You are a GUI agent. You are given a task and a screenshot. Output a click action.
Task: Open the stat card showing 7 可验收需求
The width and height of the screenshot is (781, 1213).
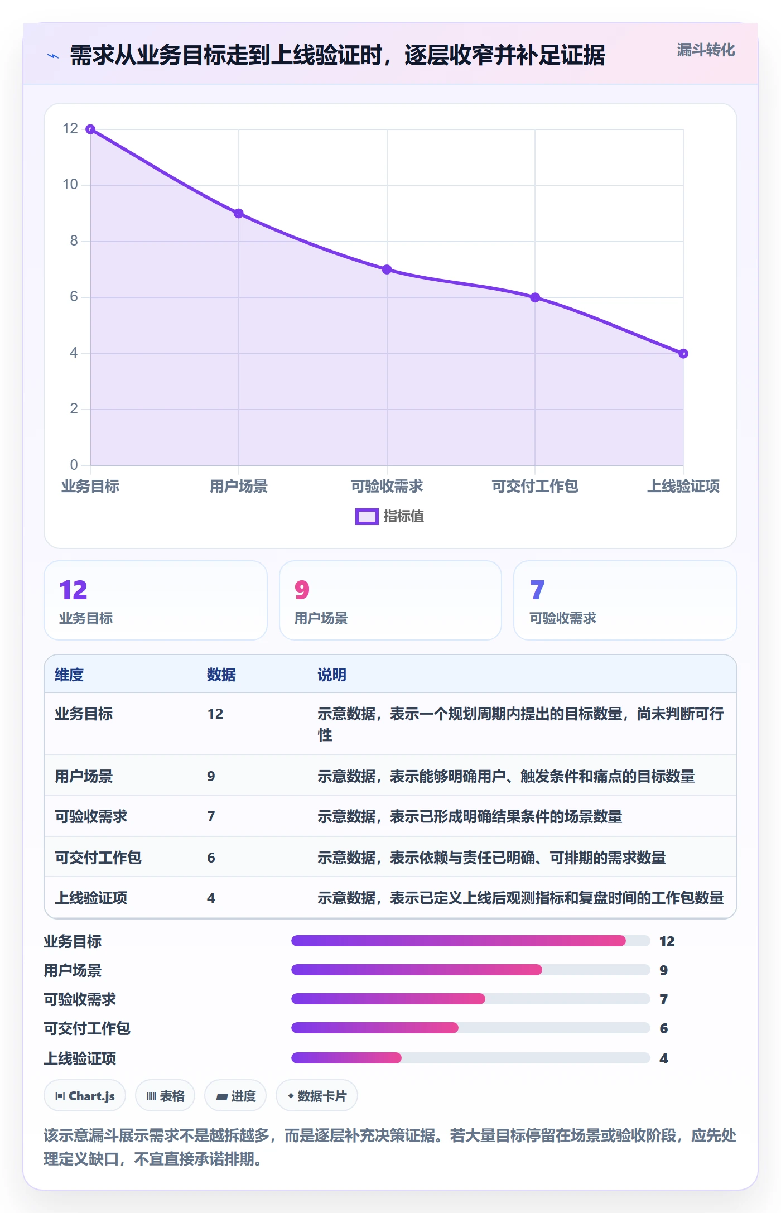pyautogui.click(x=625, y=600)
